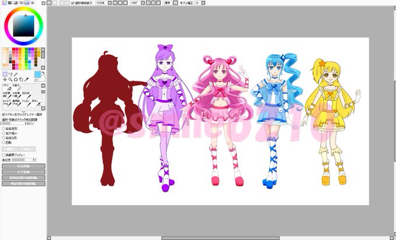Toggle the HSV slider panel icon
Screen dimensions: 396x240
pos(15,3)
